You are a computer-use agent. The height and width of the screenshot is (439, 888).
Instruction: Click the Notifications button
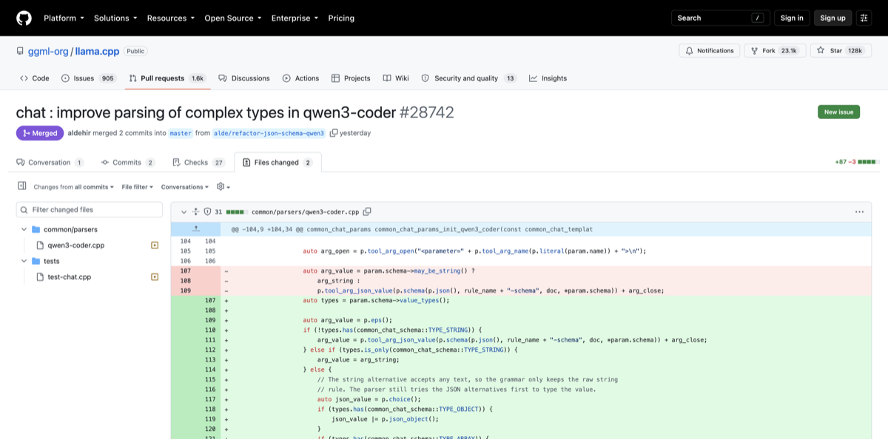coord(710,50)
